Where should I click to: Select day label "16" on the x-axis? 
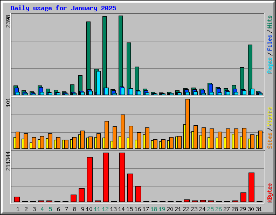click(137, 209)
